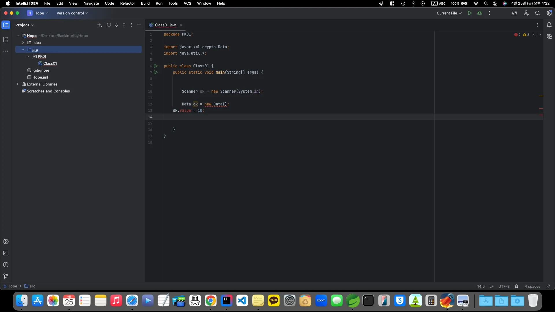Open the Structure tool window
Image resolution: width=555 pixels, height=312 pixels.
point(6,40)
